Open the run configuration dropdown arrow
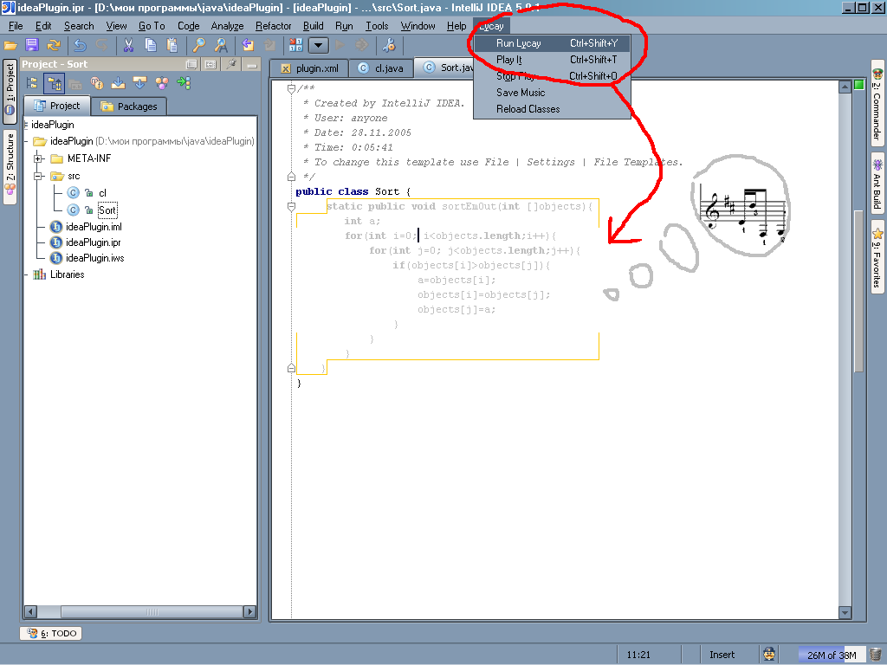 pyautogui.click(x=319, y=45)
